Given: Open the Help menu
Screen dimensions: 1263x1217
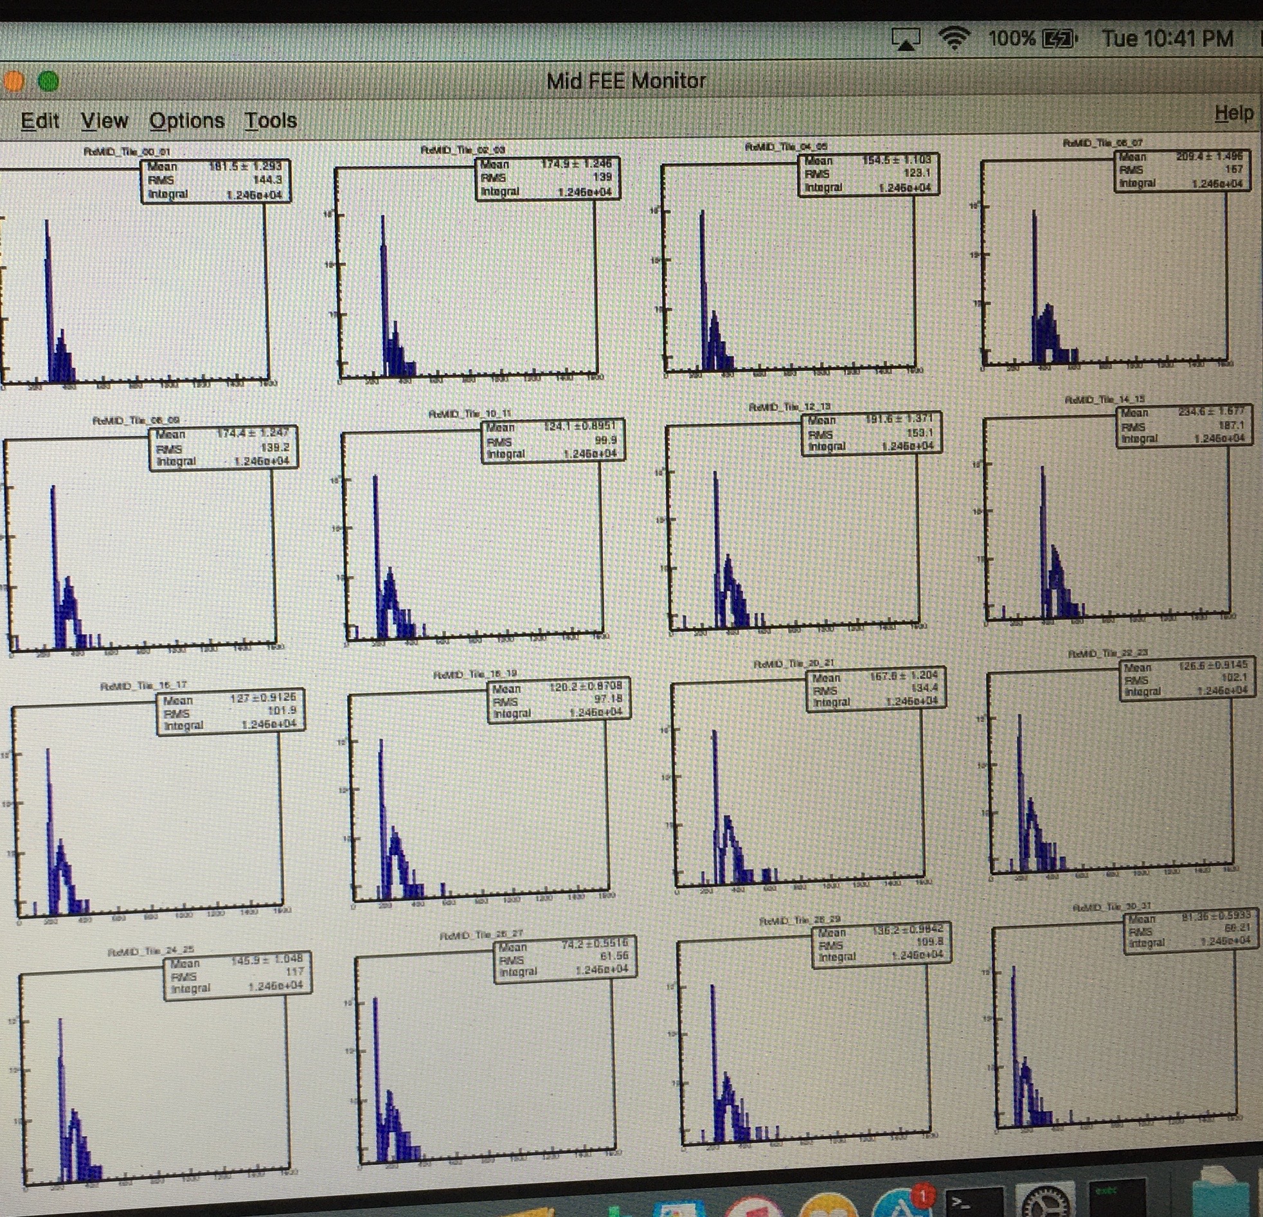Looking at the screenshot, I should (1233, 113).
